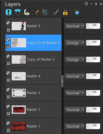Select the Raster 3 layer name
Viewport: 103px width, 134px height.
[33, 93]
